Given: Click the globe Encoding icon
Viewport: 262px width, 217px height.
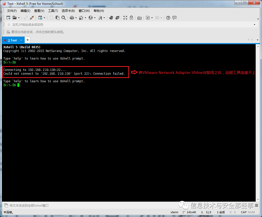Looking at the screenshot, I should pyautogui.click(x=91, y=18).
